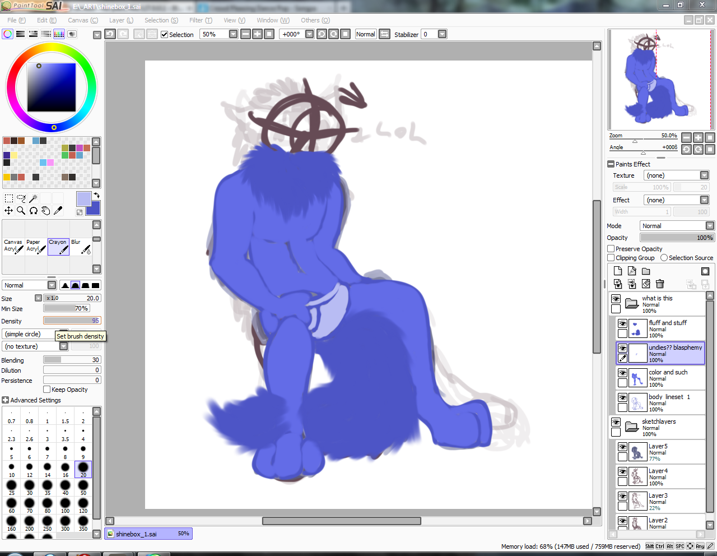Click the Density slider bar
The image size is (717, 556).
coord(72,321)
